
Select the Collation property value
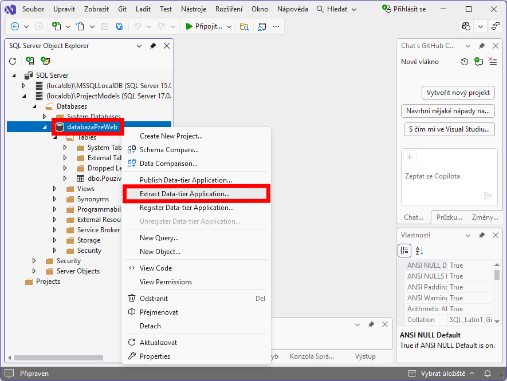pyautogui.click(x=471, y=320)
